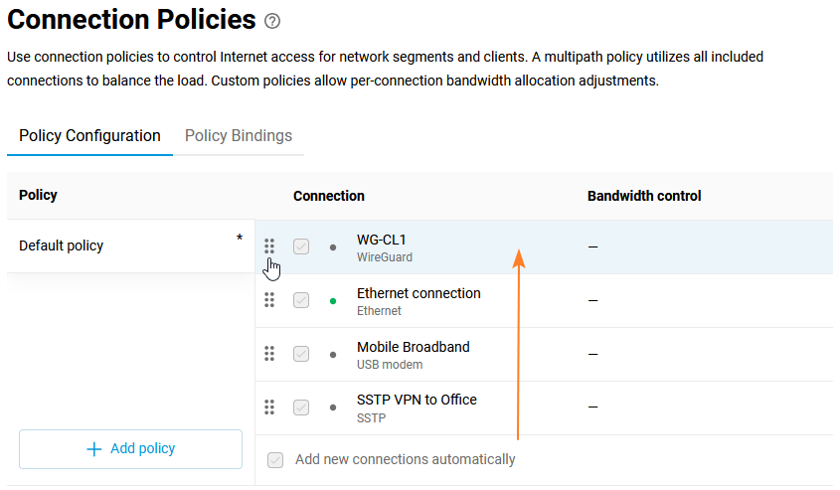
Task: Toggle the SSTP VPN to Office checkbox
Action: tap(301, 408)
